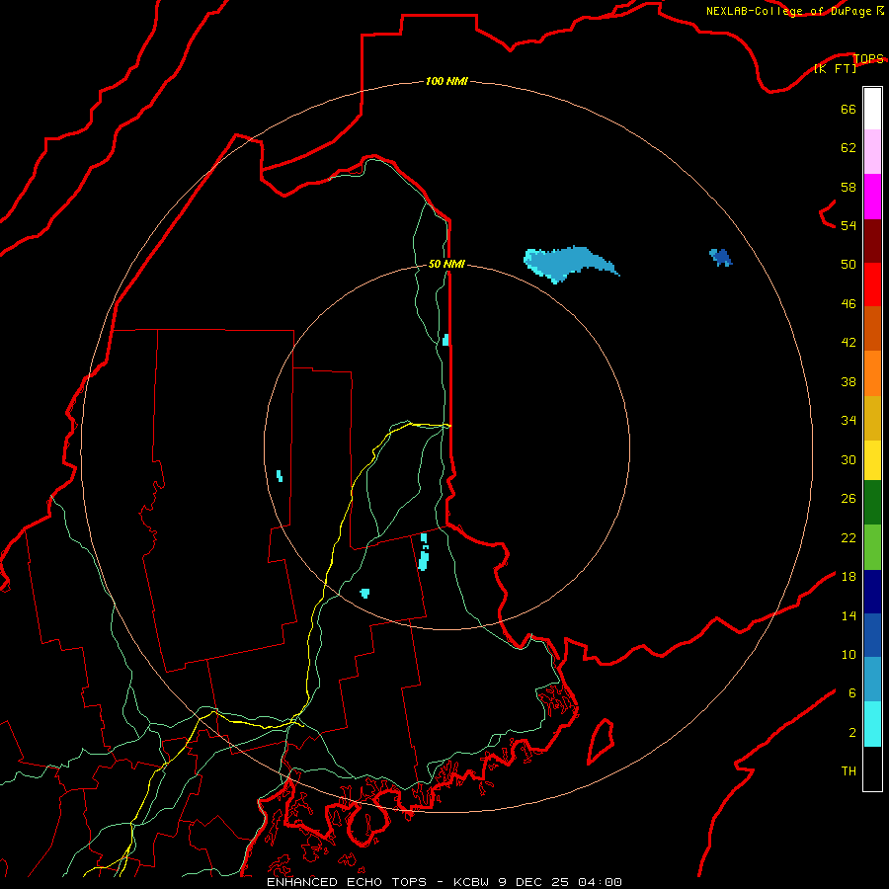Click the light pink 62 kft legend swatch
This screenshot has height=889, width=889.
click(872, 152)
